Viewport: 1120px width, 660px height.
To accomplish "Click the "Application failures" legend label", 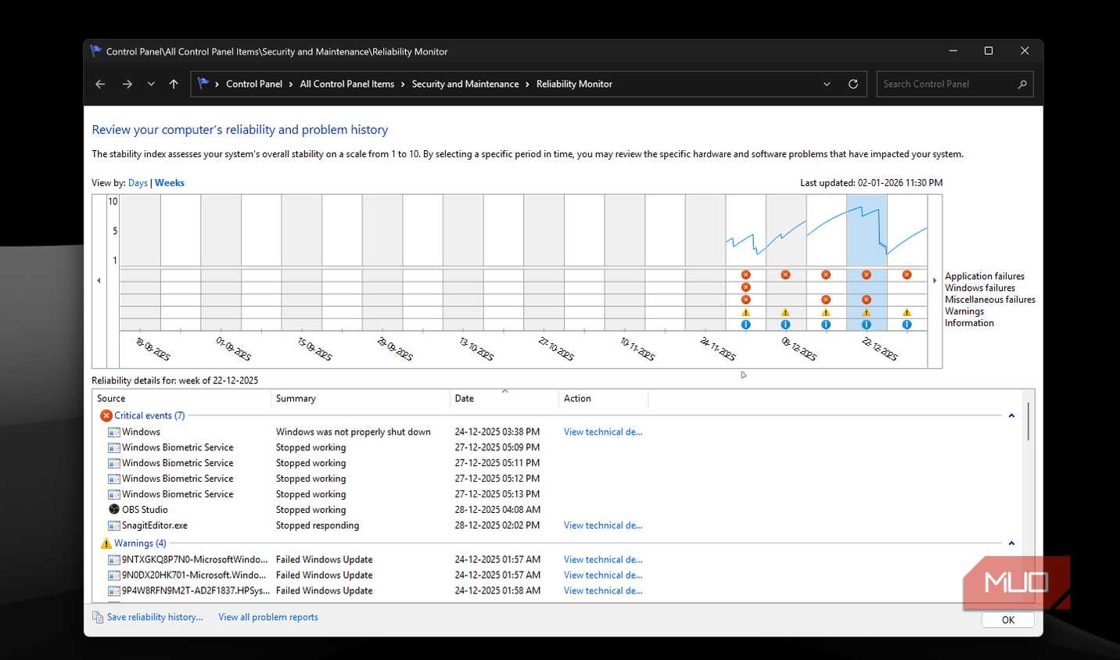I will click(985, 276).
